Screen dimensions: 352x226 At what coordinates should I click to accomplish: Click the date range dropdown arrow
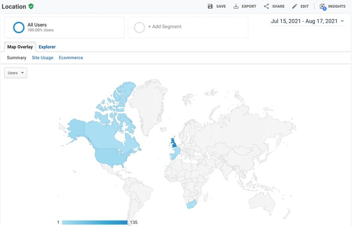coord(342,21)
